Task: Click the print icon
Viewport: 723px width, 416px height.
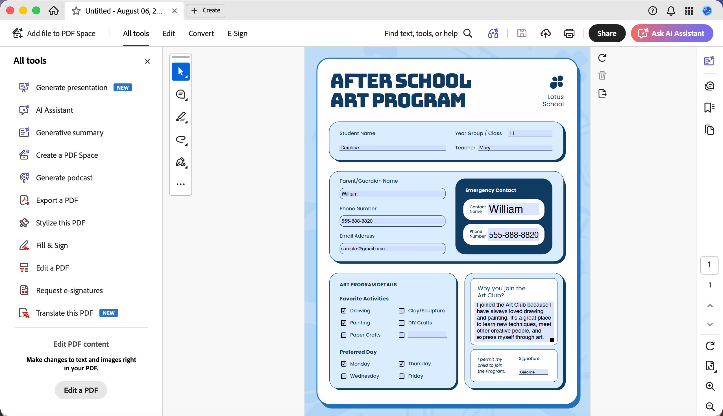Action: click(x=569, y=34)
